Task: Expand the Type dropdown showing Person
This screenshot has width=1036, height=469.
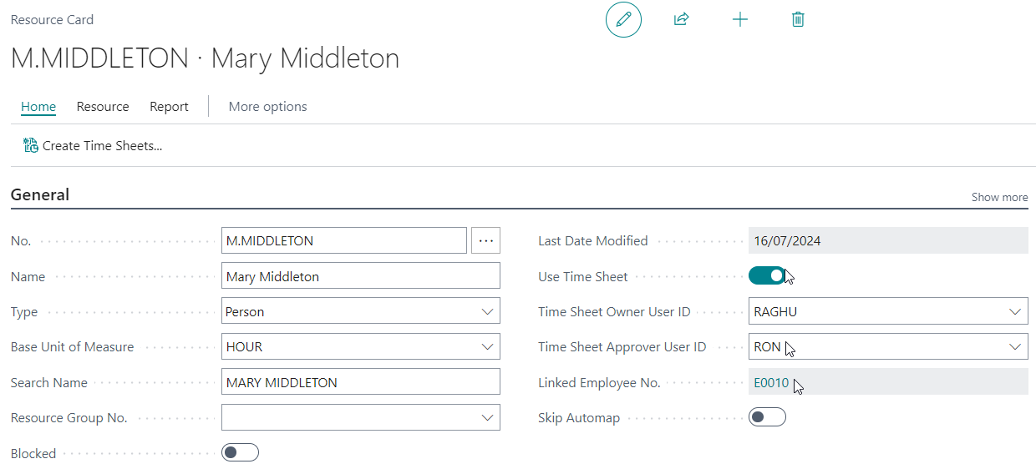Action: 361,311
